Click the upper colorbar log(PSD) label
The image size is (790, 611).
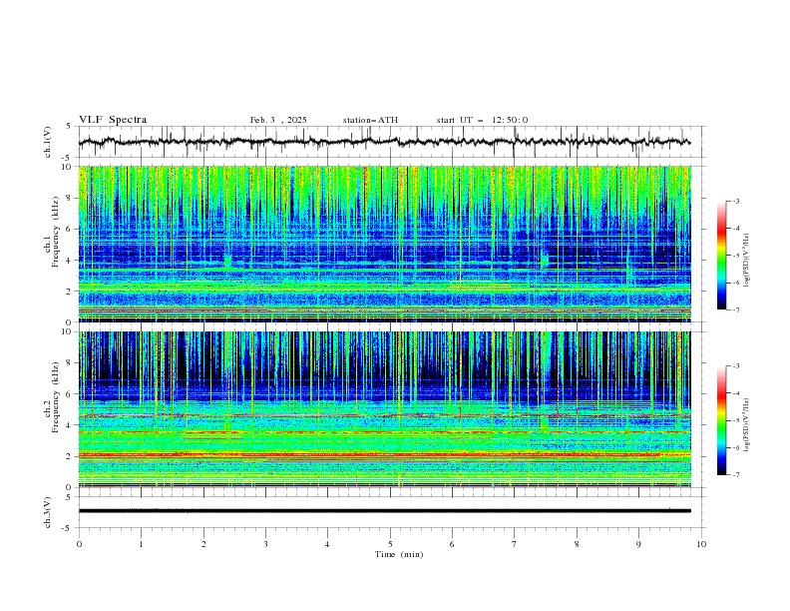coord(747,261)
